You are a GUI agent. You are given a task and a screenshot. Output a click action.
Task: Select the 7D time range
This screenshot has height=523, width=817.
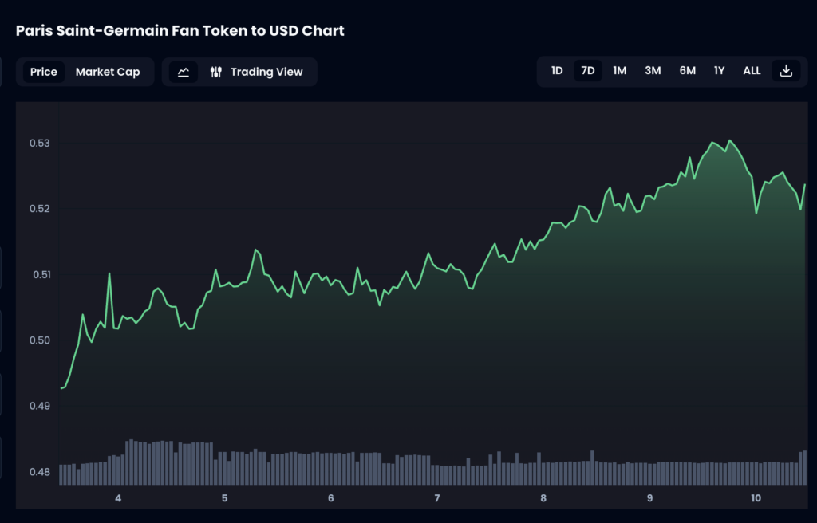588,71
